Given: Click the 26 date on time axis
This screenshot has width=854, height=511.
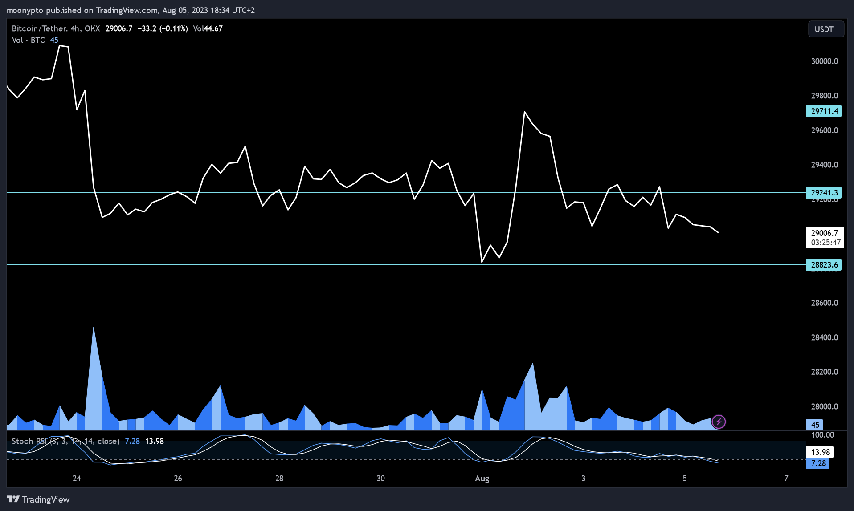Looking at the screenshot, I should point(178,479).
